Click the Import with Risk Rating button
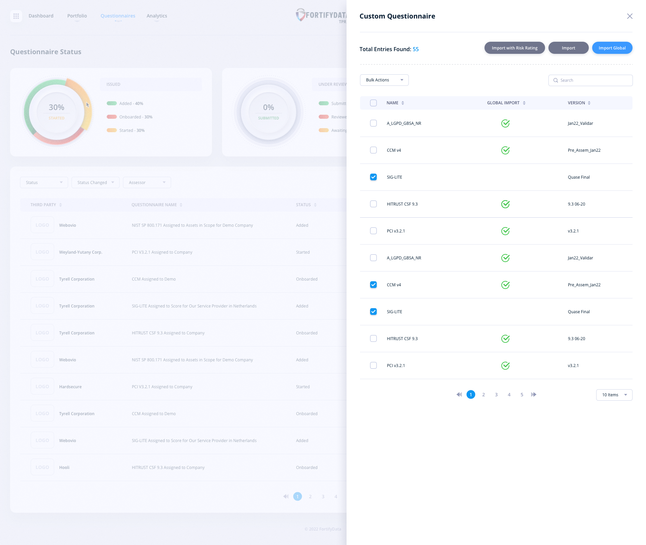The height and width of the screenshot is (545, 646). pos(514,48)
